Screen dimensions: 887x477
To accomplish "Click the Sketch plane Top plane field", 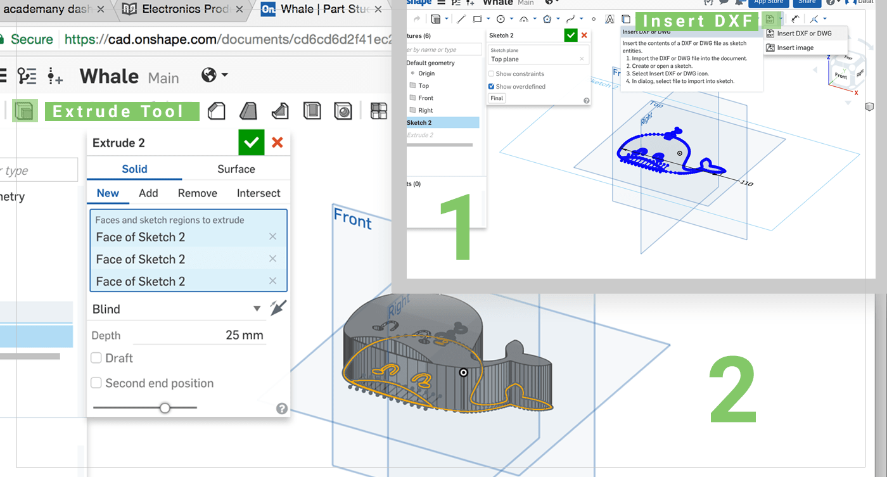I will (538, 54).
